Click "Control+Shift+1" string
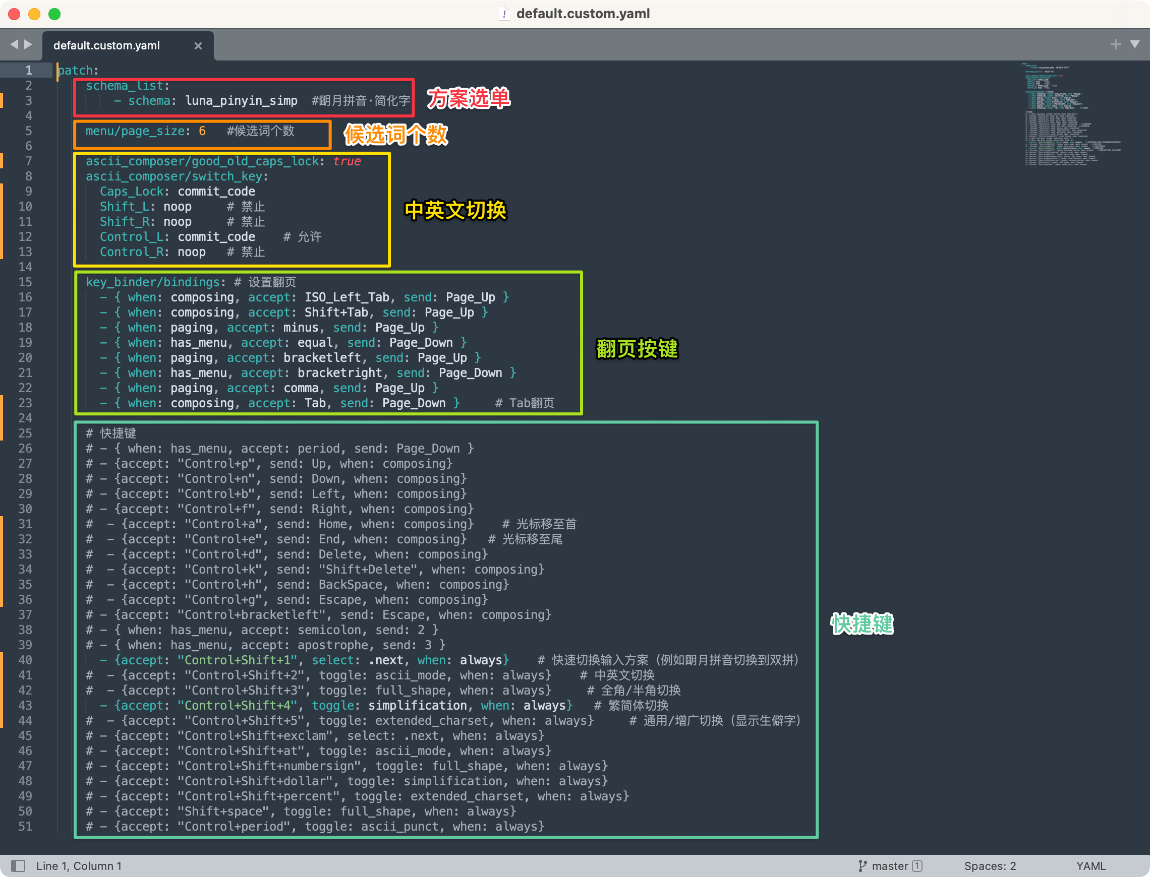The width and height of the screenshot is (1150, 877). (237, 660)
